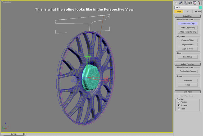Open the Create command panel tab
This screenshot has width=203, height=136.
[176, 3]
